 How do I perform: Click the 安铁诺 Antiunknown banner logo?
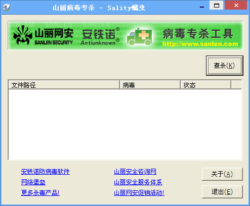coord(101,36)
